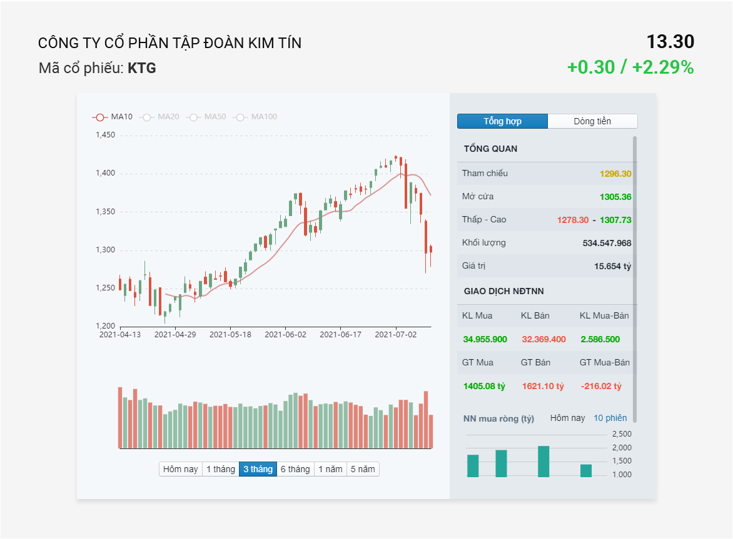Image resolution: width=733 pixels, height=539 pixels.
Task: Click the 2021-07-02 date axis label
Action: tap(395, 335)
